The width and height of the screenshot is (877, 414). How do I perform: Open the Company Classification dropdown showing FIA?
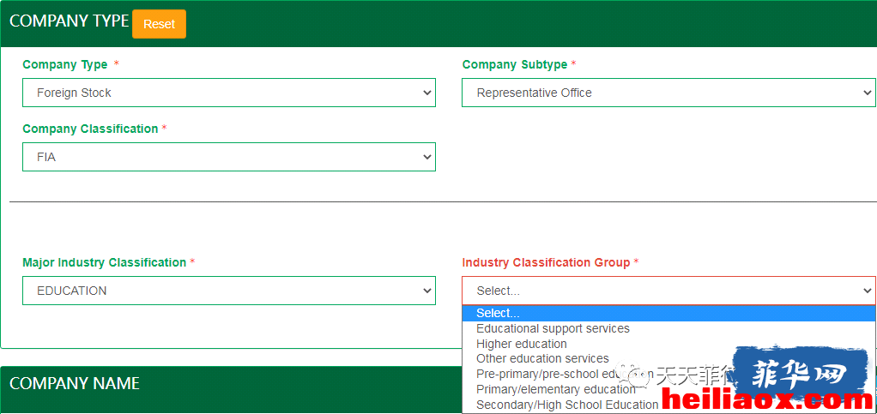click(x=229, y=157)
